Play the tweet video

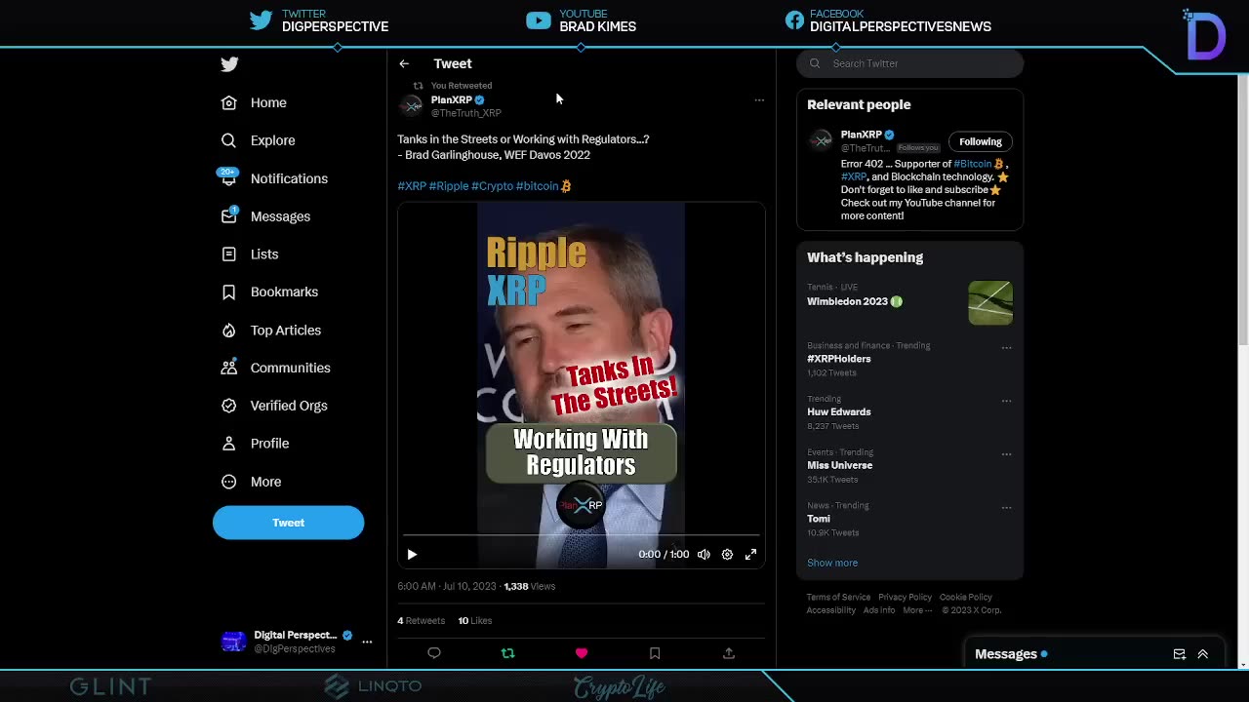click(x=412, y=554)
